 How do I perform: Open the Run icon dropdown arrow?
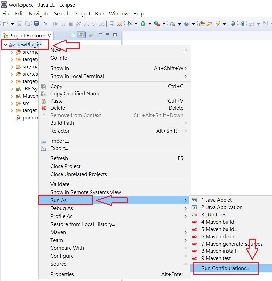(x=150, y=24)
